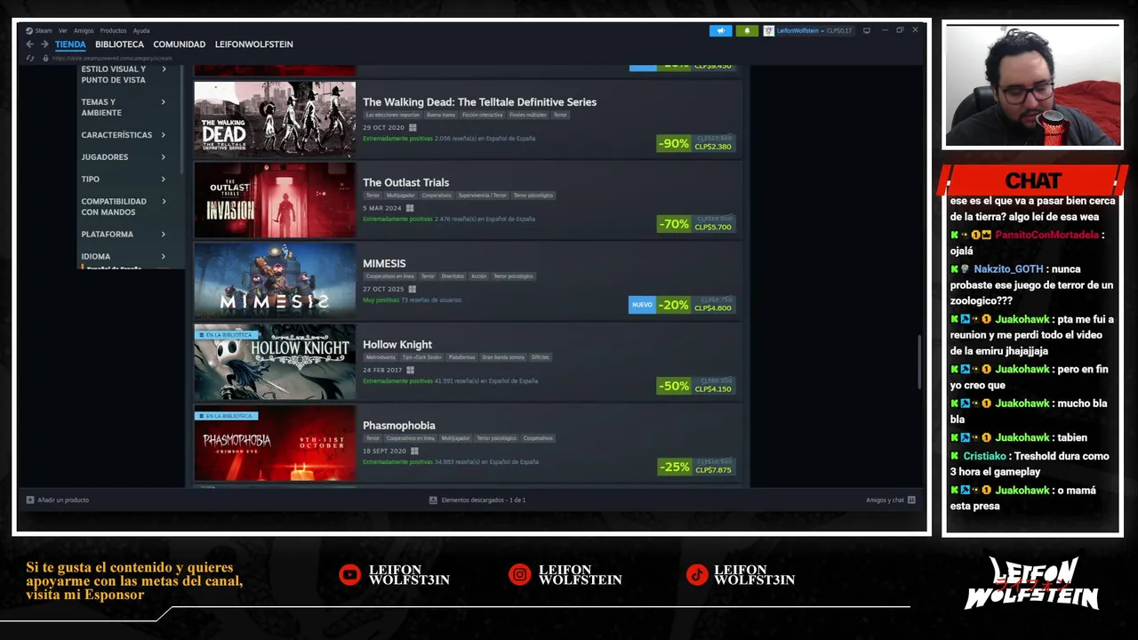The height and width of the screenshot is (640, 1138).
Task: Collapse the Idioma filter
Action: click(x=124, y=257)
